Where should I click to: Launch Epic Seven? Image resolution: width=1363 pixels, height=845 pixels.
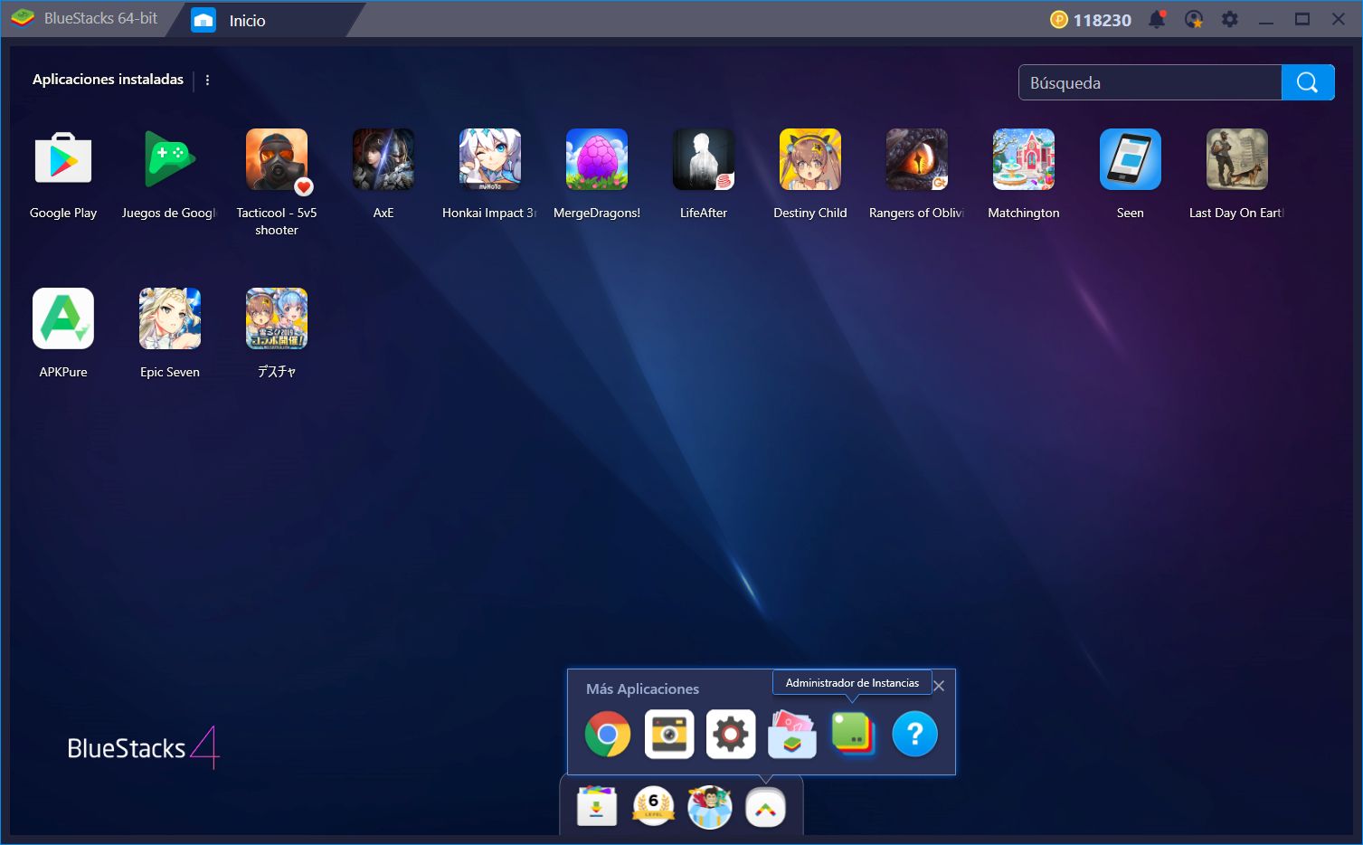(x=170, y=318)
